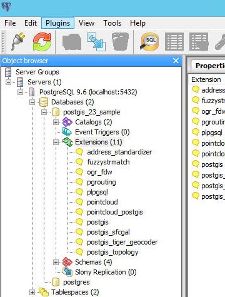Click the postgres database cylinder icon
This screenshot has width=225, height=297.
56,282
